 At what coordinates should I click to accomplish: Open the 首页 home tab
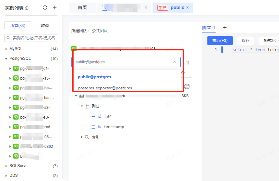point(82,8)
